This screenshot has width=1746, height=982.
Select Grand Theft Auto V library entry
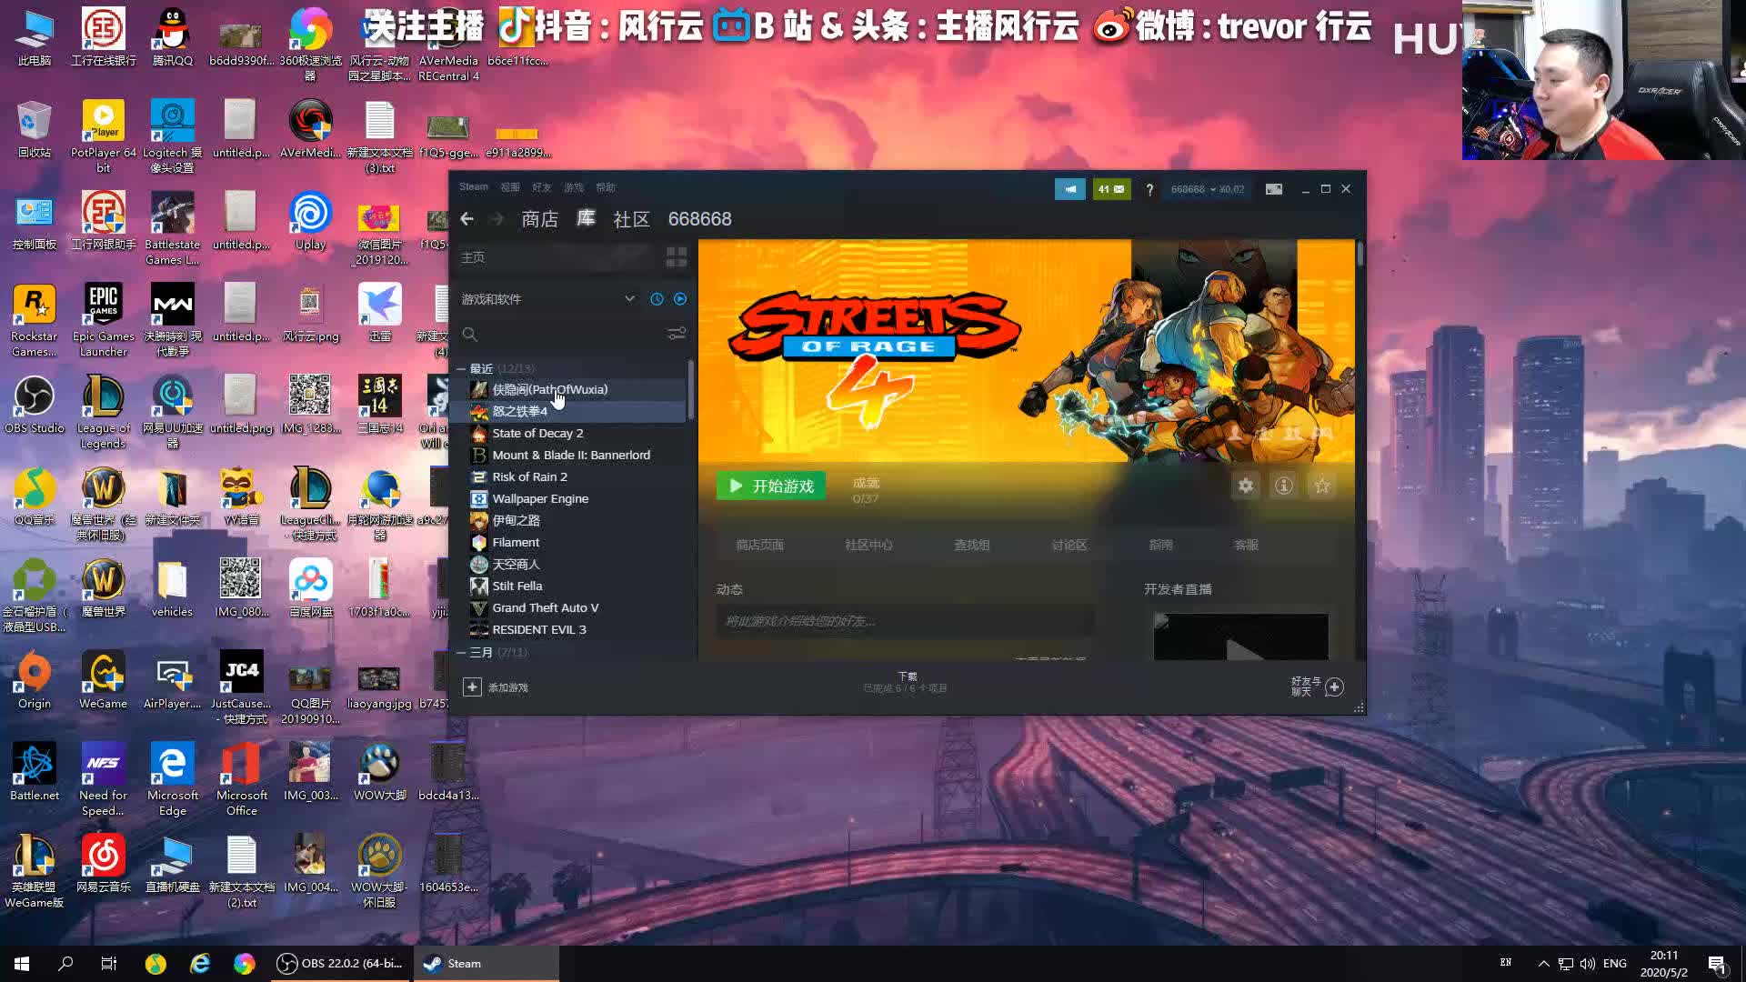(547, 606)
